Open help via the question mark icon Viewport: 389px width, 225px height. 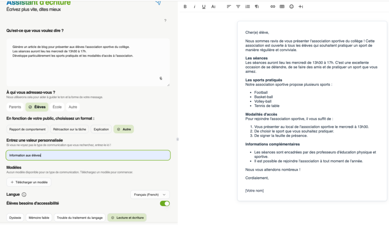(165, 20)
